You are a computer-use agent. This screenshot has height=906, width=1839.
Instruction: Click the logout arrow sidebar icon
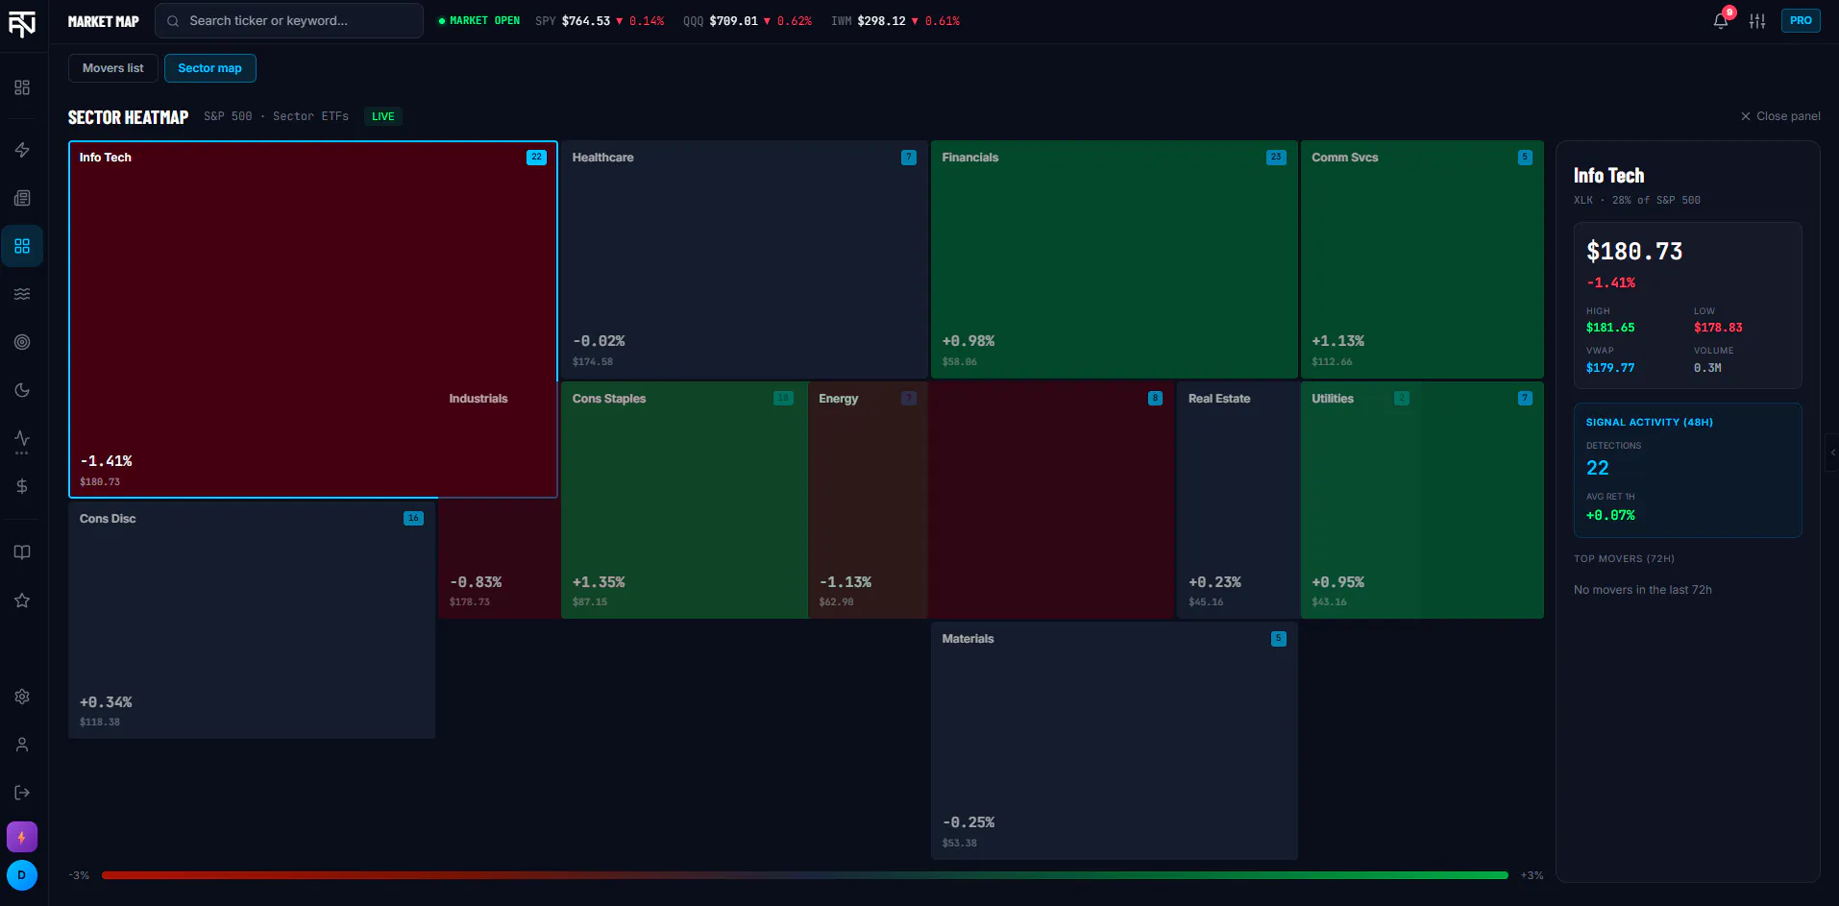click(22, 793)
